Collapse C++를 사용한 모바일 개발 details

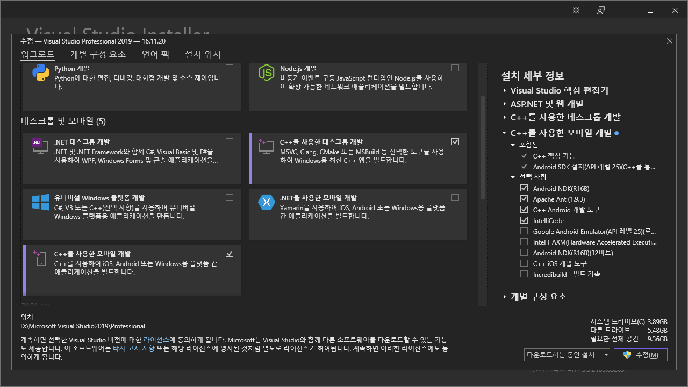click(505, 133)
